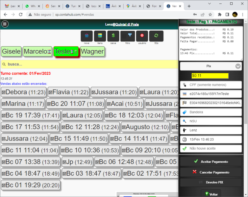
Task: Click the yellow $0.11 amount field
Action: pos(210,76)
